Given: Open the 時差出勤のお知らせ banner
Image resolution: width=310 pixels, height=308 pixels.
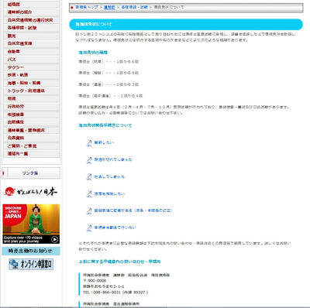Looking at the screenshot, I should click(31, 251).
